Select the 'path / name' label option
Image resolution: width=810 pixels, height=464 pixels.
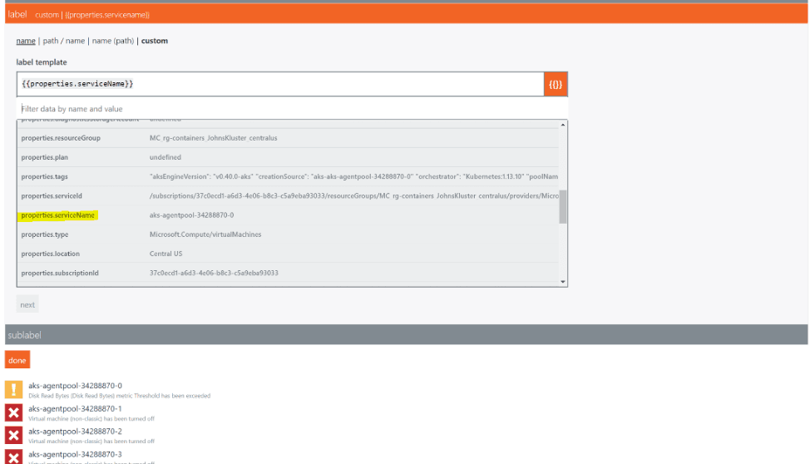tap(63, 41)
